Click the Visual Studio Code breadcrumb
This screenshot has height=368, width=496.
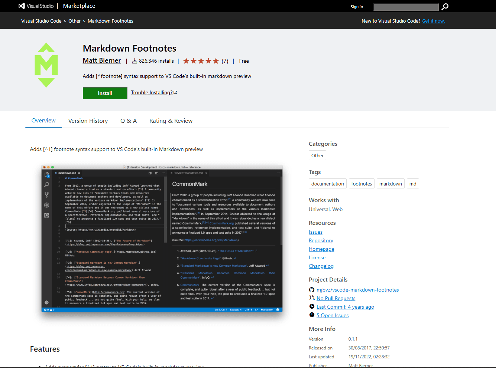point(41,21)
